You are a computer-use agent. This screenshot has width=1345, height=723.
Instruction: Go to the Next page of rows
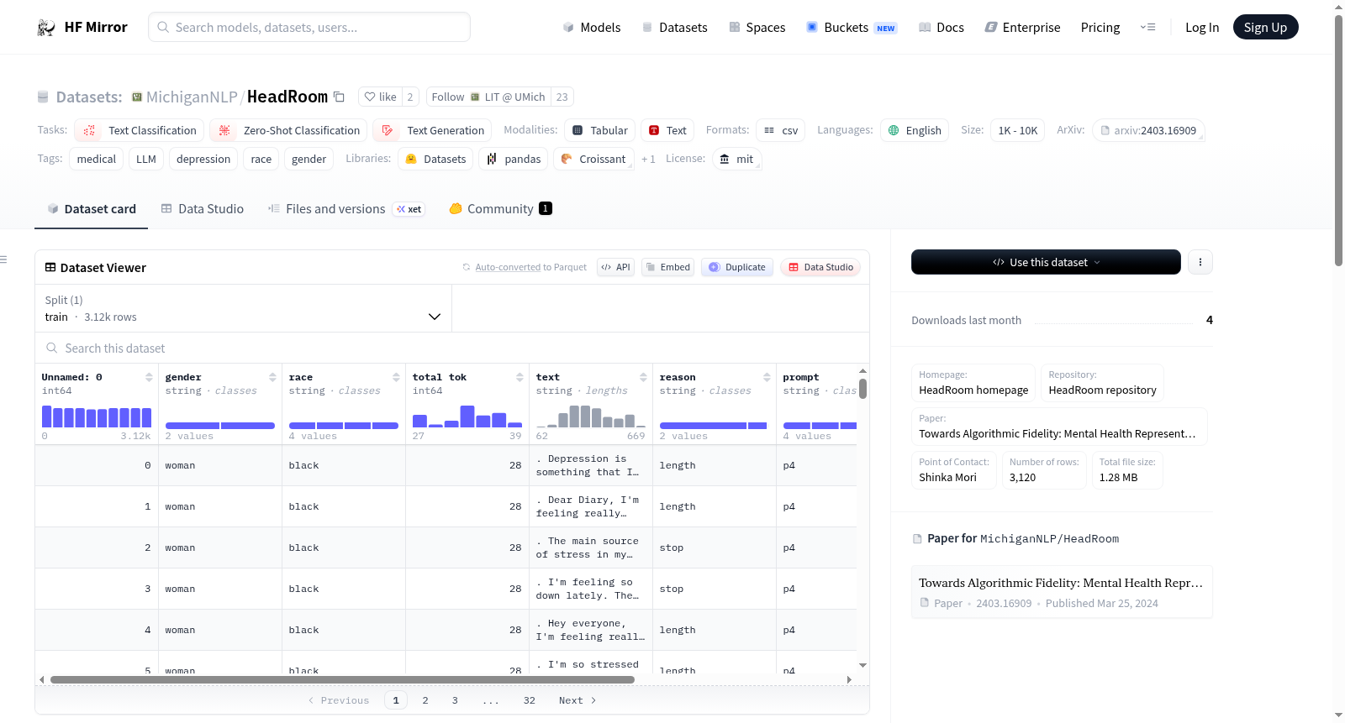click(578, 700)
